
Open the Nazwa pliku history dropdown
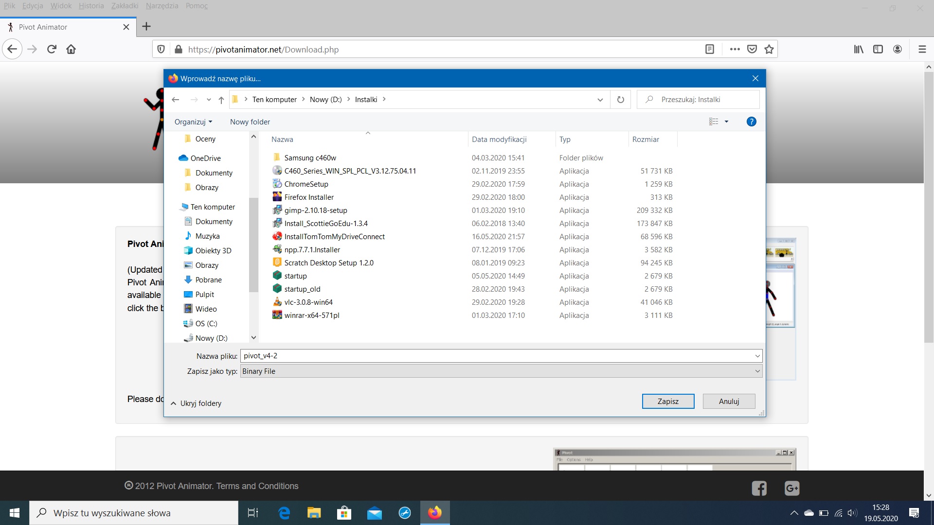[757, 356]
